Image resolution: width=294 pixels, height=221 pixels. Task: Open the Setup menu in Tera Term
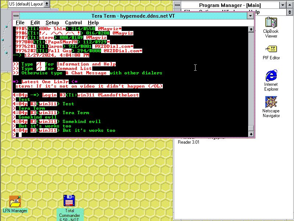click(x=52, y=23)
